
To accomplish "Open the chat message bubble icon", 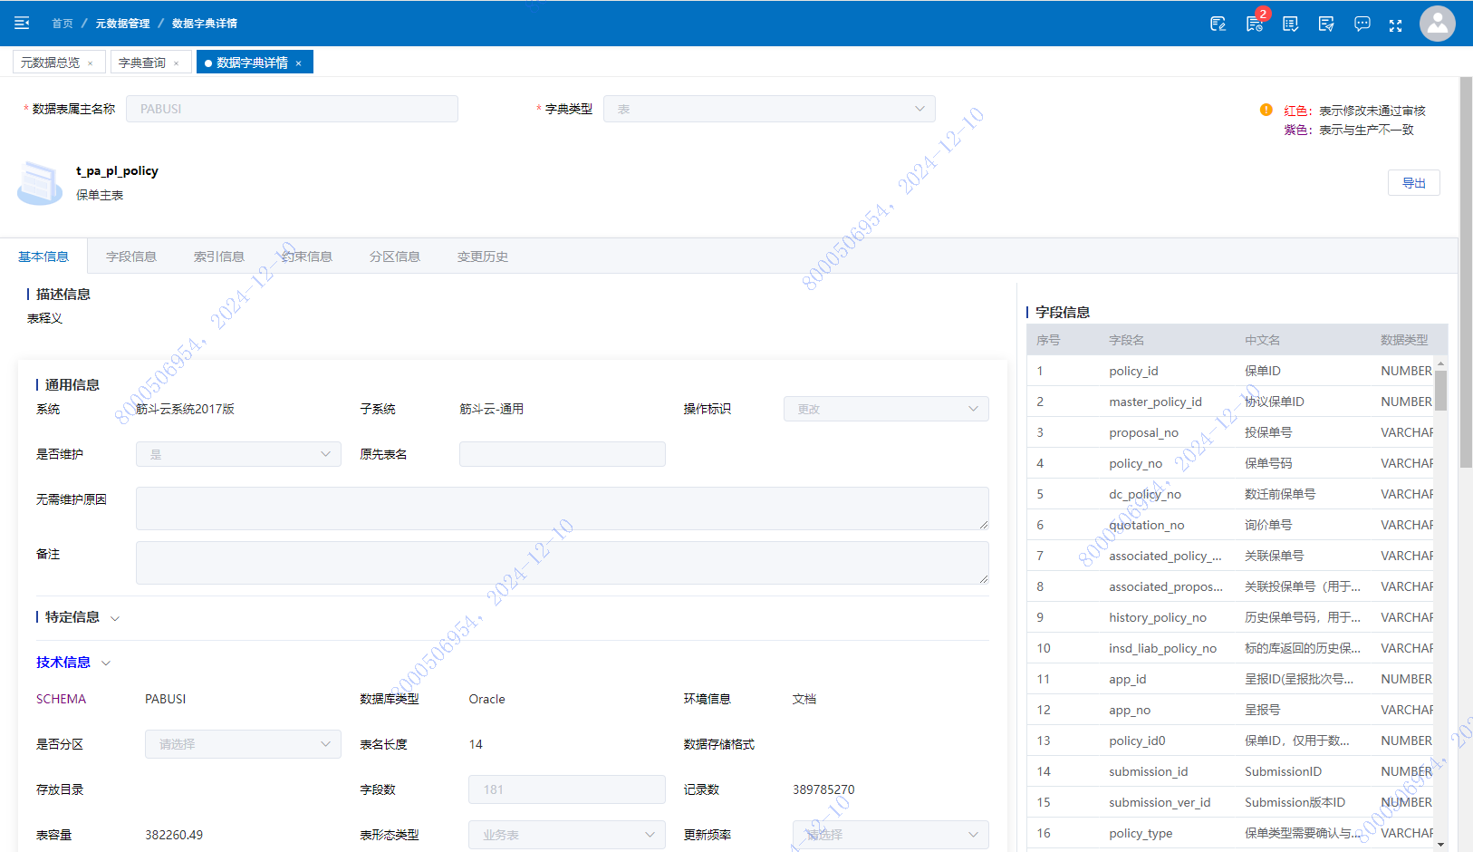I will coord(1362,24).
